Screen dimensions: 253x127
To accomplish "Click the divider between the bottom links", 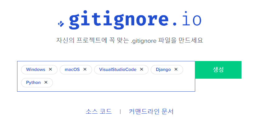I will click(120, 112).
